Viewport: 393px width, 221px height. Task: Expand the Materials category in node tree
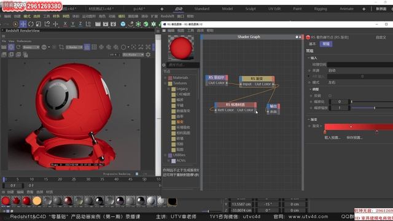(x=165, y=78)
